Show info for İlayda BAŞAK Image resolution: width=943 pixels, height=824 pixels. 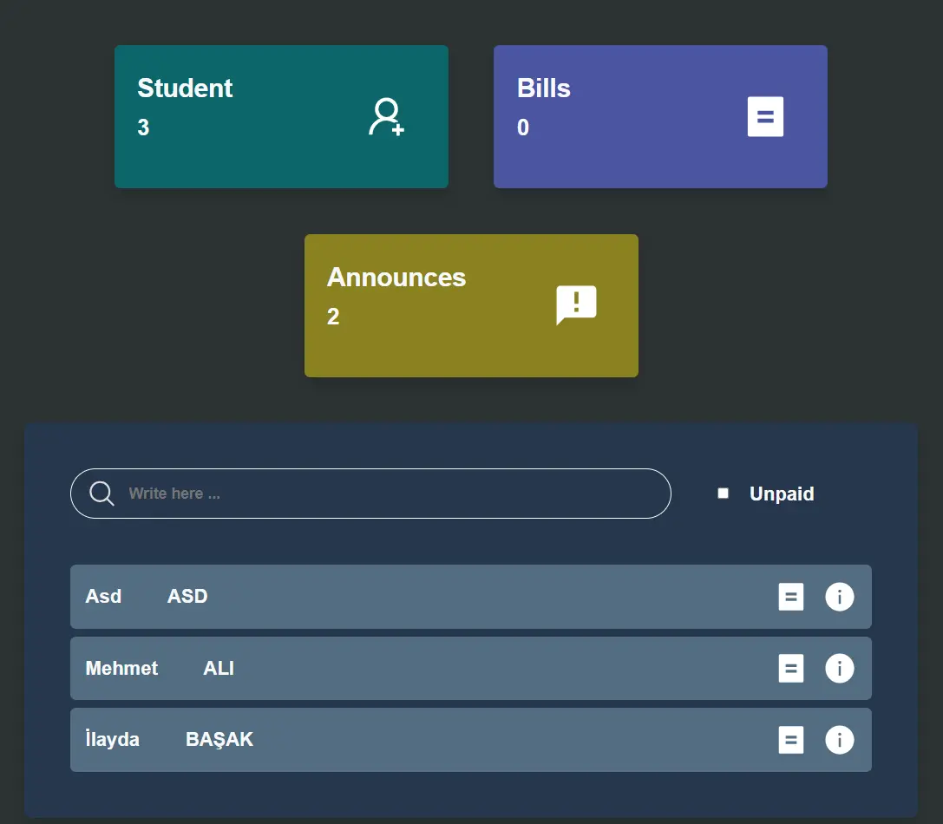[839, 740]
